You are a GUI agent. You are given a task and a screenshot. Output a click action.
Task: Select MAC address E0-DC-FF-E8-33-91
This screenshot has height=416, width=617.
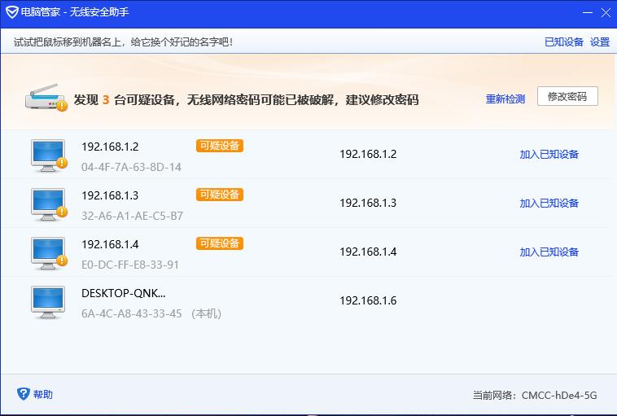(x=130, y=265)
